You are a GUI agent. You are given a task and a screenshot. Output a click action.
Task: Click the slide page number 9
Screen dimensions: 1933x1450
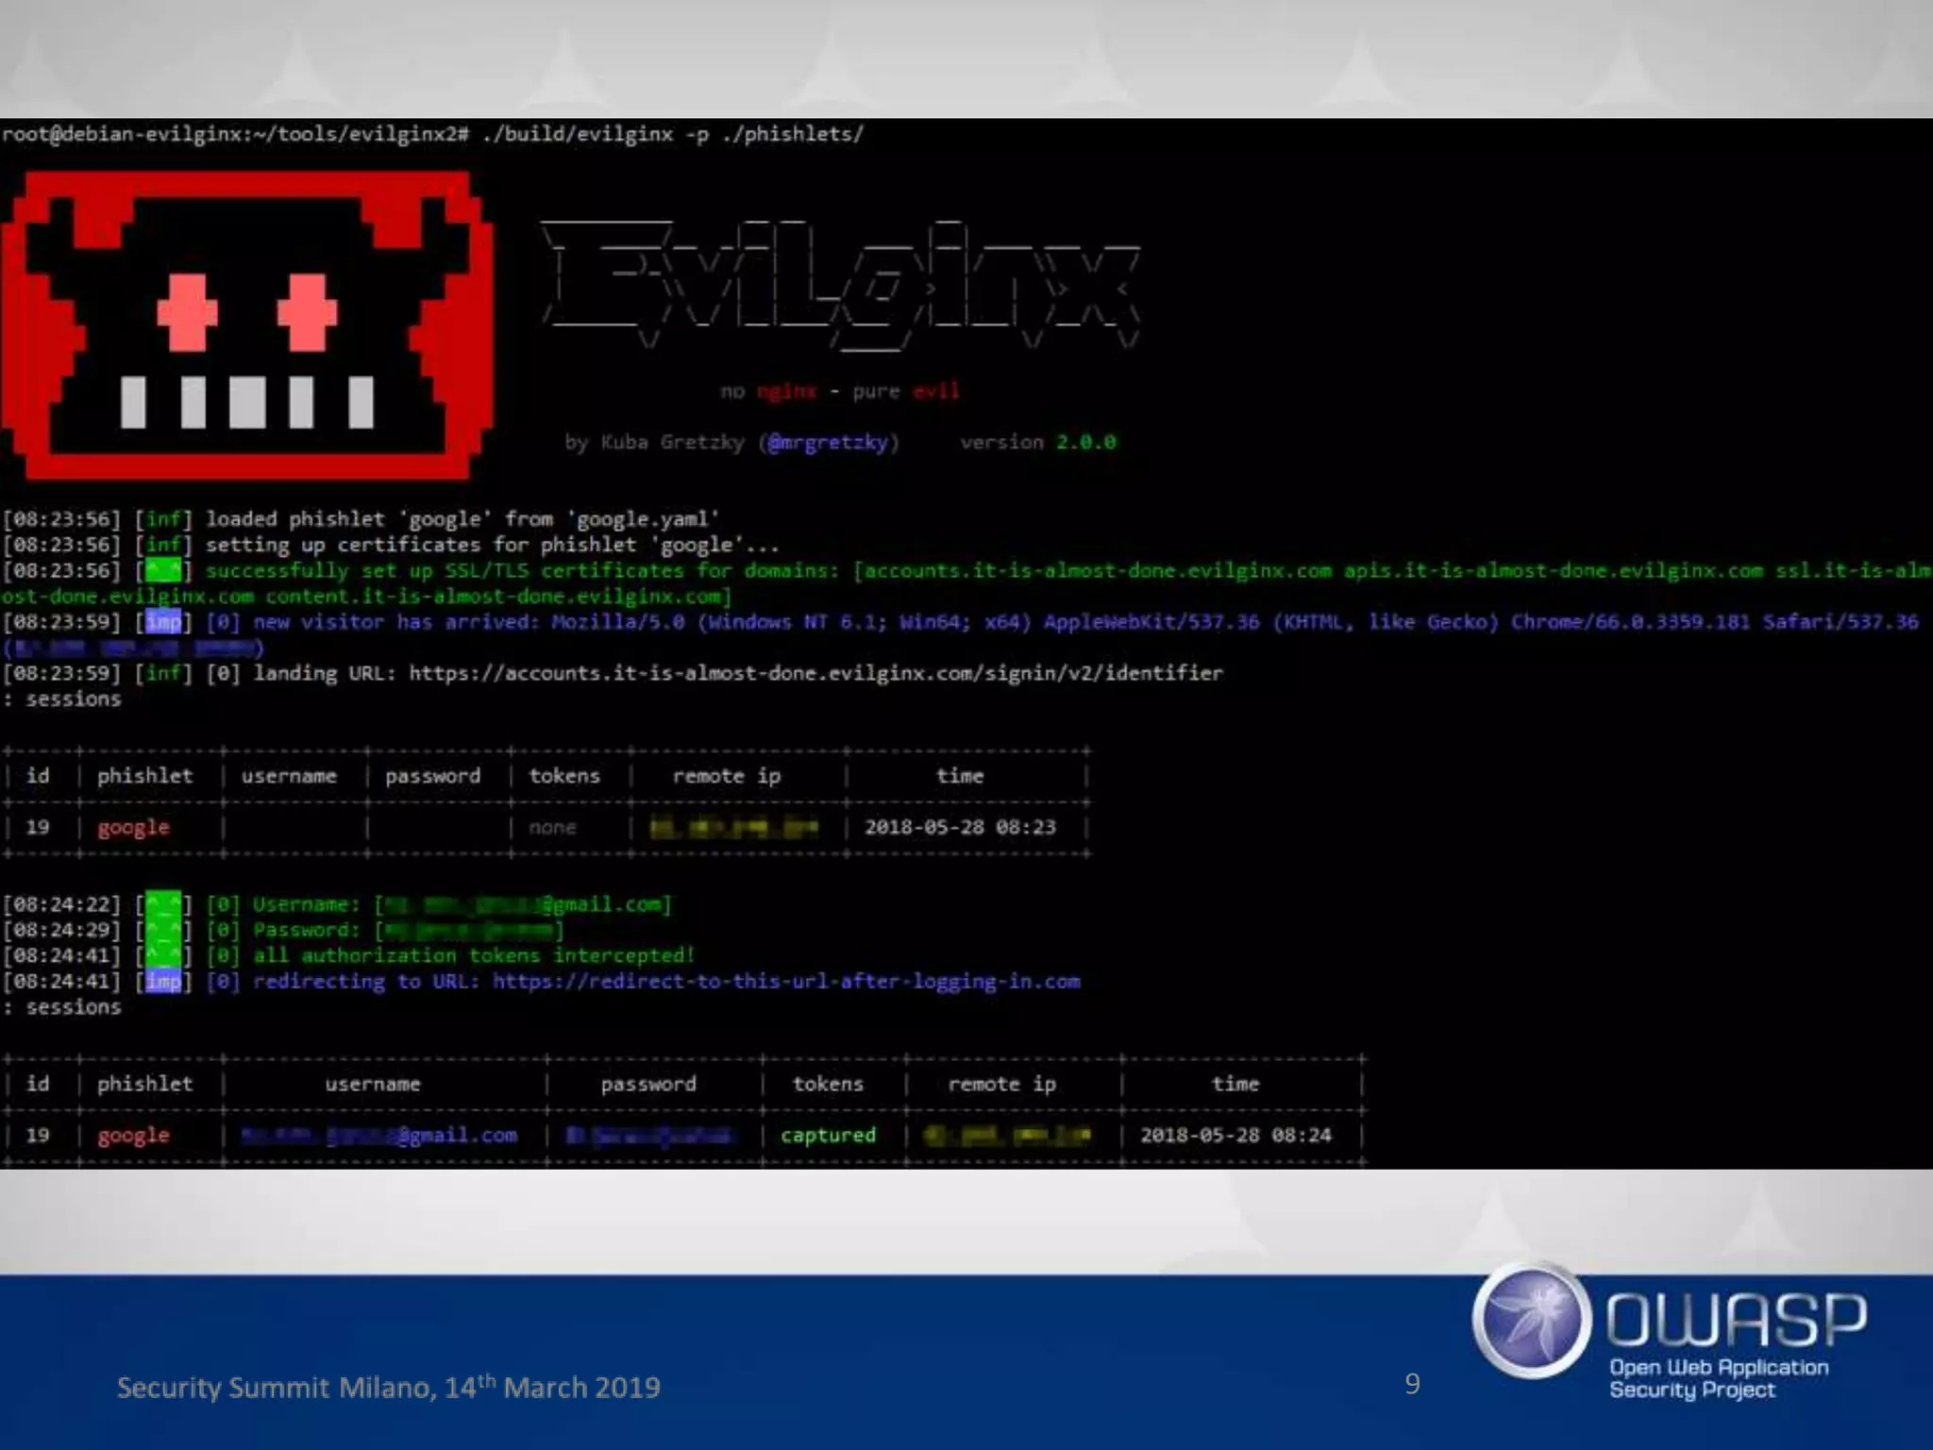point(1412,1384)
